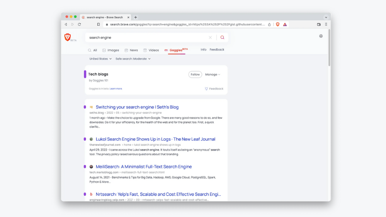
Task: Click the browser forward arrow
Action: click(x=72, y=25)
